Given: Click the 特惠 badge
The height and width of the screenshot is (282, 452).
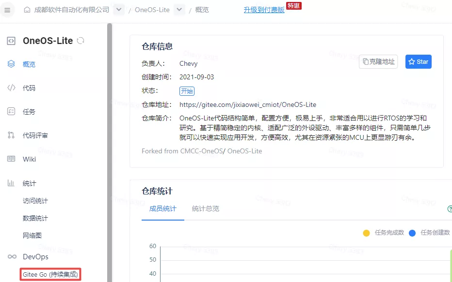Looking at the screenshot, I should click(x=294, y=5).
